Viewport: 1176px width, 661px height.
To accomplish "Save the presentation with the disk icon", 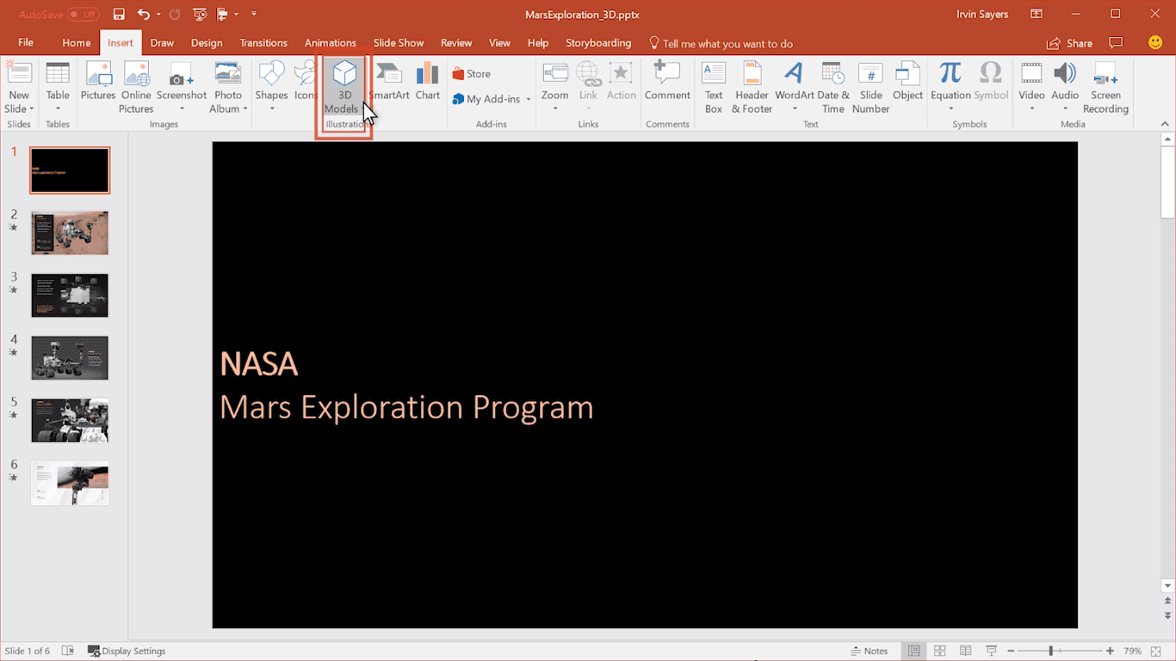I will click(119, 15).
